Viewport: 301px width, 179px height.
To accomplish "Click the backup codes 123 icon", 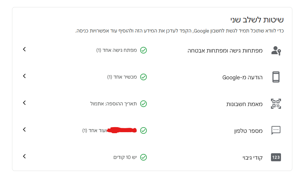I will coord(276,157).
